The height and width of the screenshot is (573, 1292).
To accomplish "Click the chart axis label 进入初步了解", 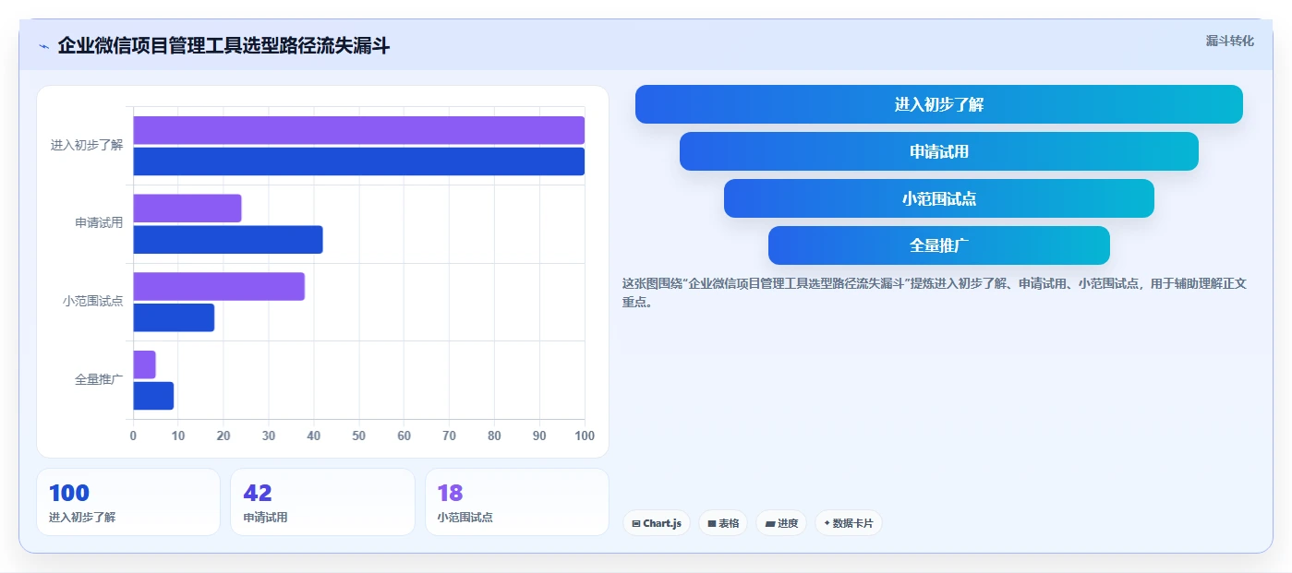I will (87, 146).
